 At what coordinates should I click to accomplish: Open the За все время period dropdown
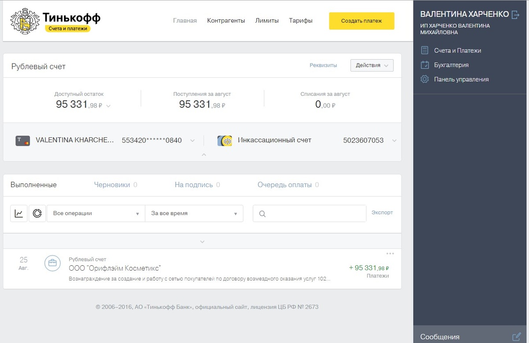(194, 213)
